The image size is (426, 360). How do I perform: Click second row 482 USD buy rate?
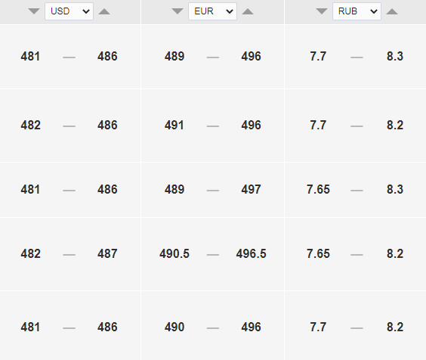[x=30, y=126]
